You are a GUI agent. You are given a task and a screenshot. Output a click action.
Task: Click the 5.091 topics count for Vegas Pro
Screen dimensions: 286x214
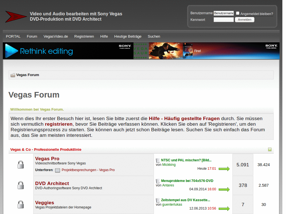coord(243,165)
